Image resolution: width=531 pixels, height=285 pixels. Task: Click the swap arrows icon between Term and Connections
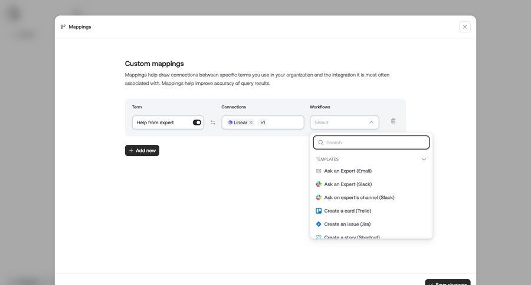pos(212,122)
